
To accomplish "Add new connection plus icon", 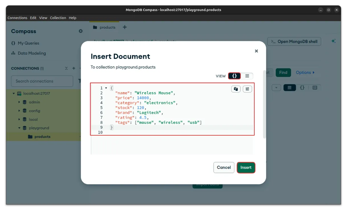I will [x=74, y=68].
